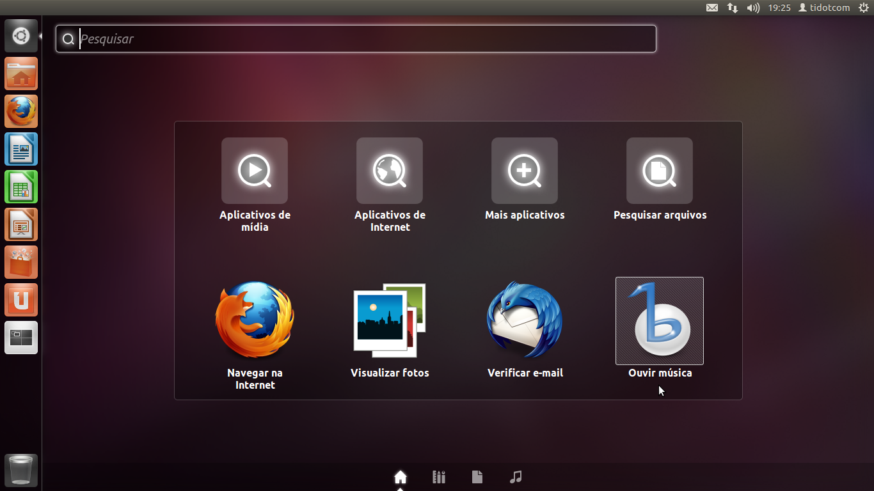Screen dimensions: 874x491
Task: Open Aplicativos de mídia category
Action: point(255,171)
